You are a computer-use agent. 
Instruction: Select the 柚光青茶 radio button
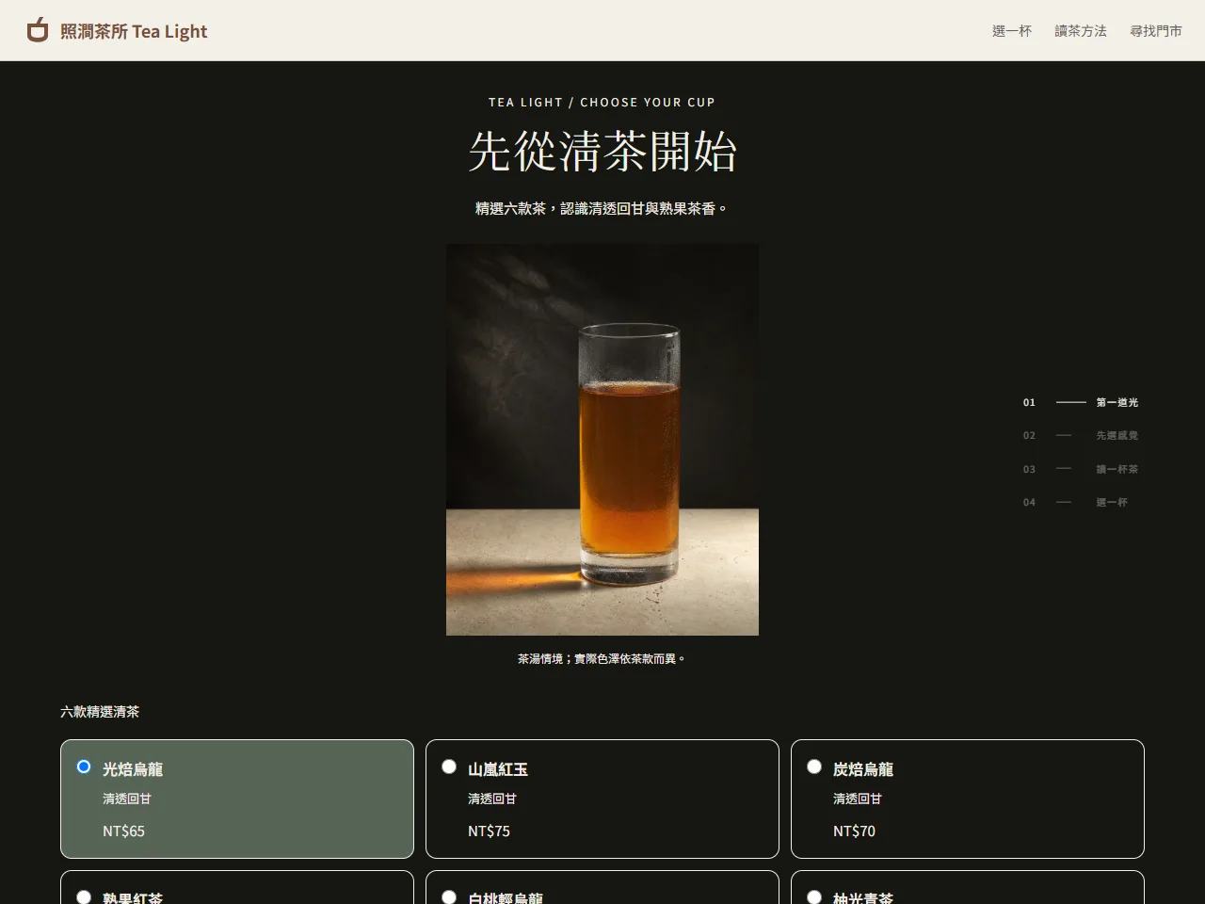(x=814, y=896)
